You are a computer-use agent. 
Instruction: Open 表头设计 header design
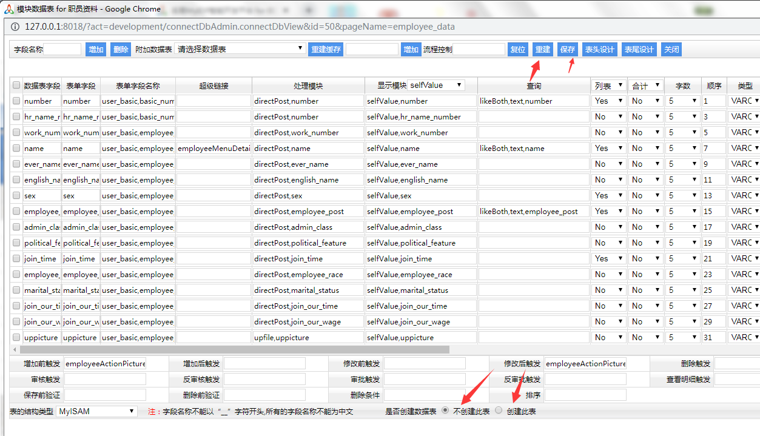(x=599, y=49)
